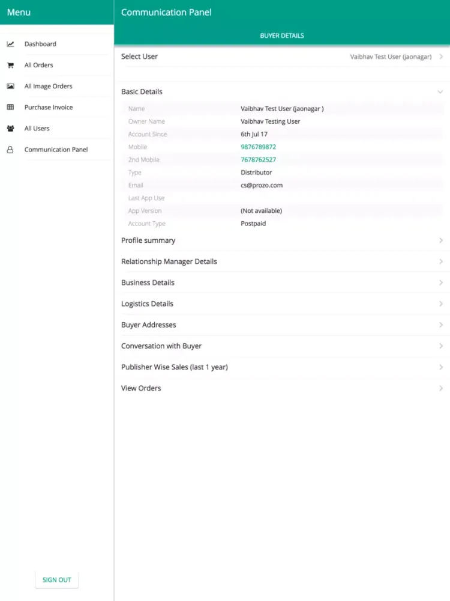Expand Logistics Details chevron
Screen dimensions: 450x601
coord(441,304)
